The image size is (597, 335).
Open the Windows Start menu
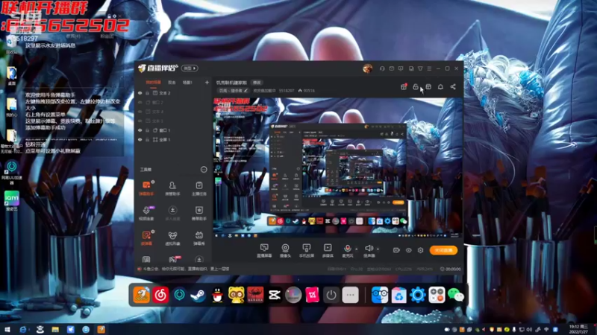coord(7,330)
